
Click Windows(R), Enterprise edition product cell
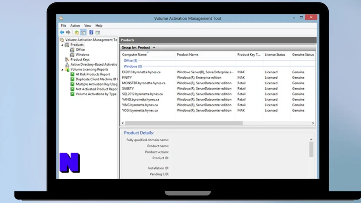tap(199, 78)
